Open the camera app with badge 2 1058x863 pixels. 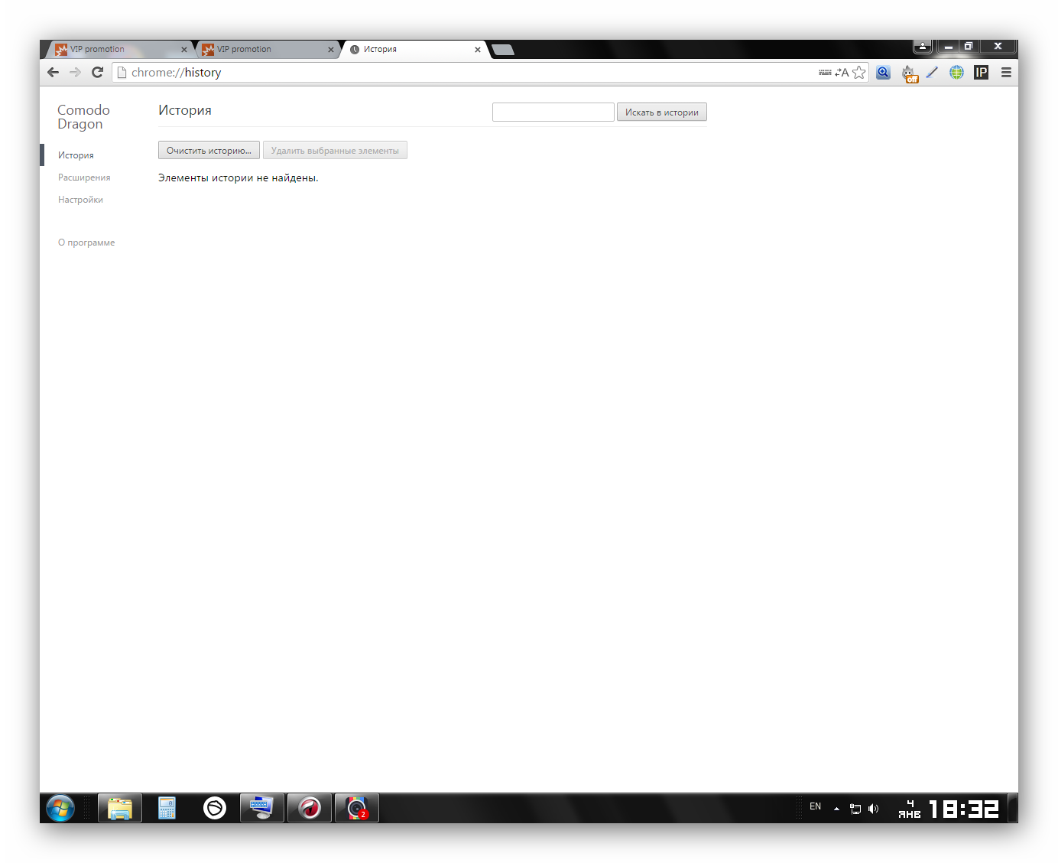tap(357, 808)
